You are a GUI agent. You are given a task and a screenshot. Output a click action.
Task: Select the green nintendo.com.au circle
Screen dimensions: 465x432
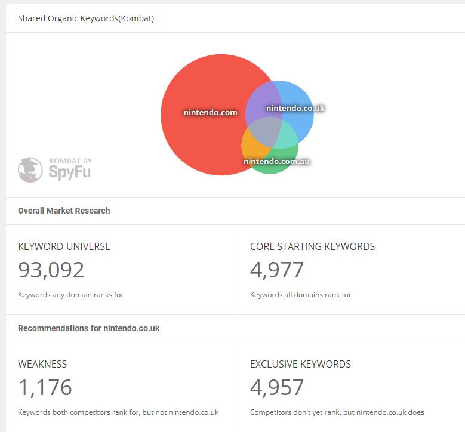click(272, 169)
